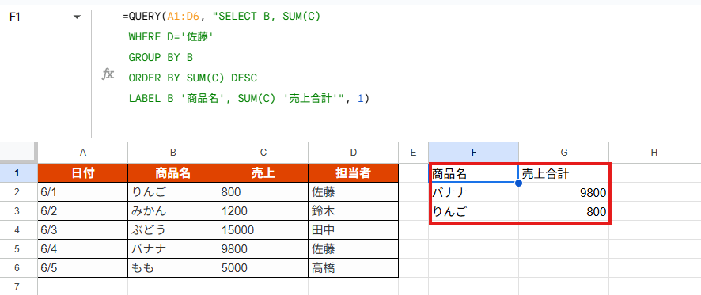Select column D header

[x=353, y=153]
